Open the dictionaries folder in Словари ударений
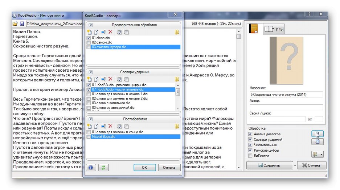Image resolution: width=340 pixels, height=190 pixels. point(177,79)
